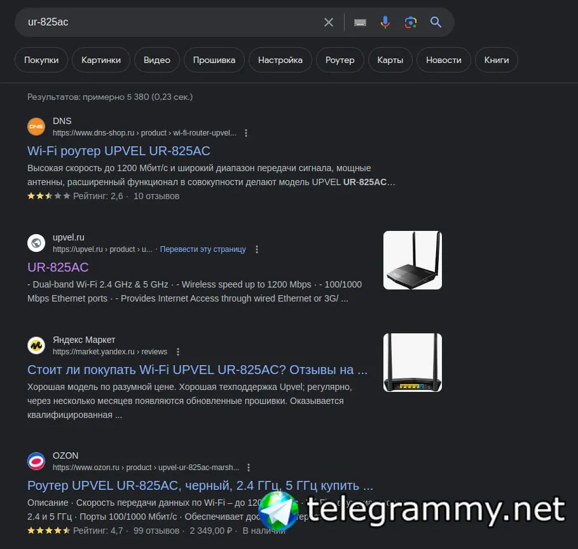Select the Прошивка filter chip

pos(214,60)
